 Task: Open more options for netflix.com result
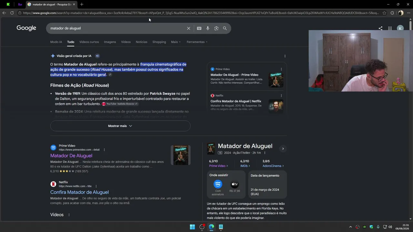96,186
